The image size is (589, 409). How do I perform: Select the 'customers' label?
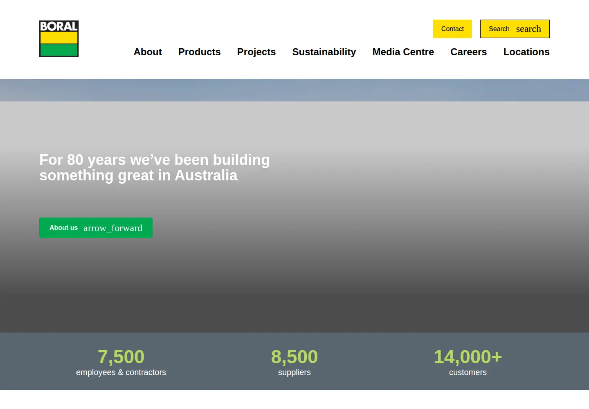(468, 373)
